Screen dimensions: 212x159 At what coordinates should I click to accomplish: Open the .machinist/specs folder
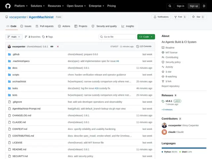coord(21,61)
